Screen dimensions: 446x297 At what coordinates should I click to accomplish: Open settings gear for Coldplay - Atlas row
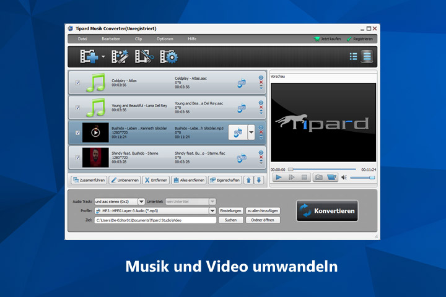[261, 77]
